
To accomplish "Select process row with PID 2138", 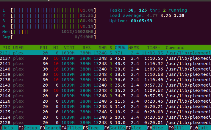I will click(105, 80).
